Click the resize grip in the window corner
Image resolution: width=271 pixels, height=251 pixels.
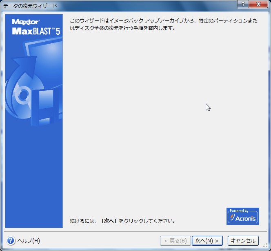pos(265,245)
